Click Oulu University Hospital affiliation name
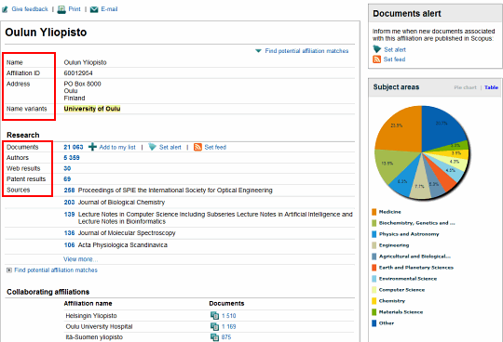 tap(99, 326)
